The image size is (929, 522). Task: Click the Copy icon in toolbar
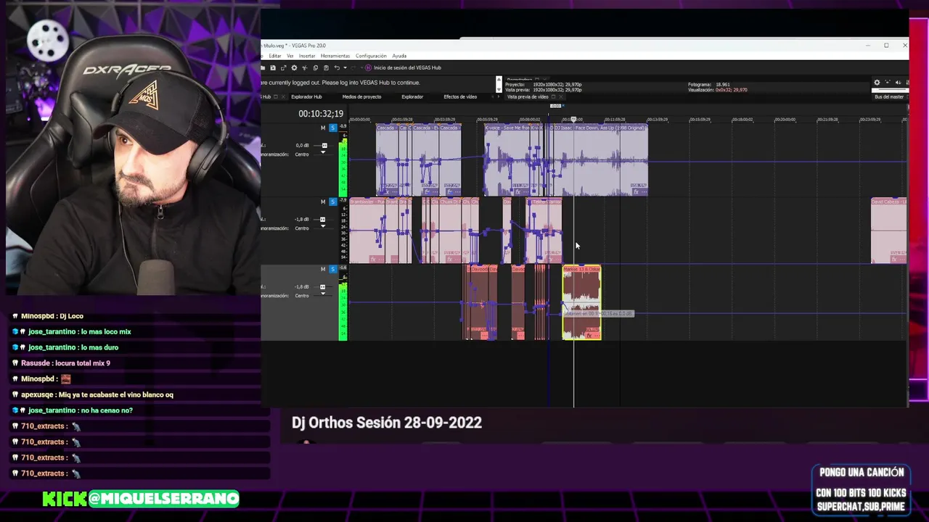[x=315, y=67]
